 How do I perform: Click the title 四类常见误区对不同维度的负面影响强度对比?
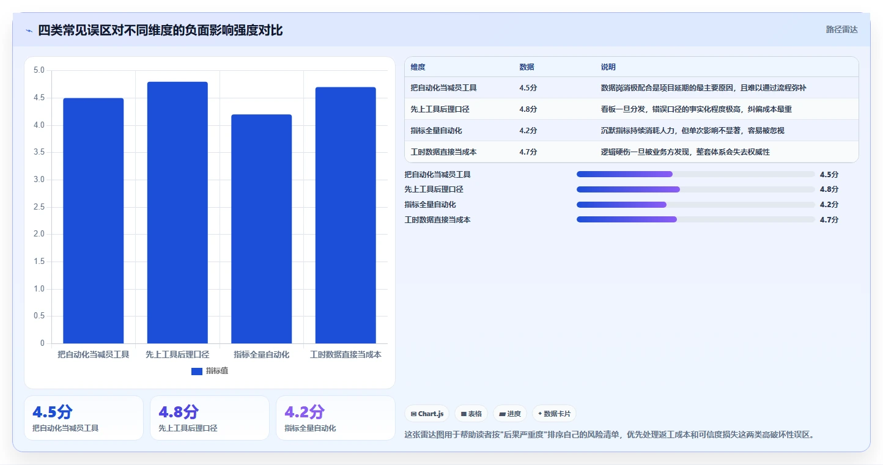pos(160,31)
